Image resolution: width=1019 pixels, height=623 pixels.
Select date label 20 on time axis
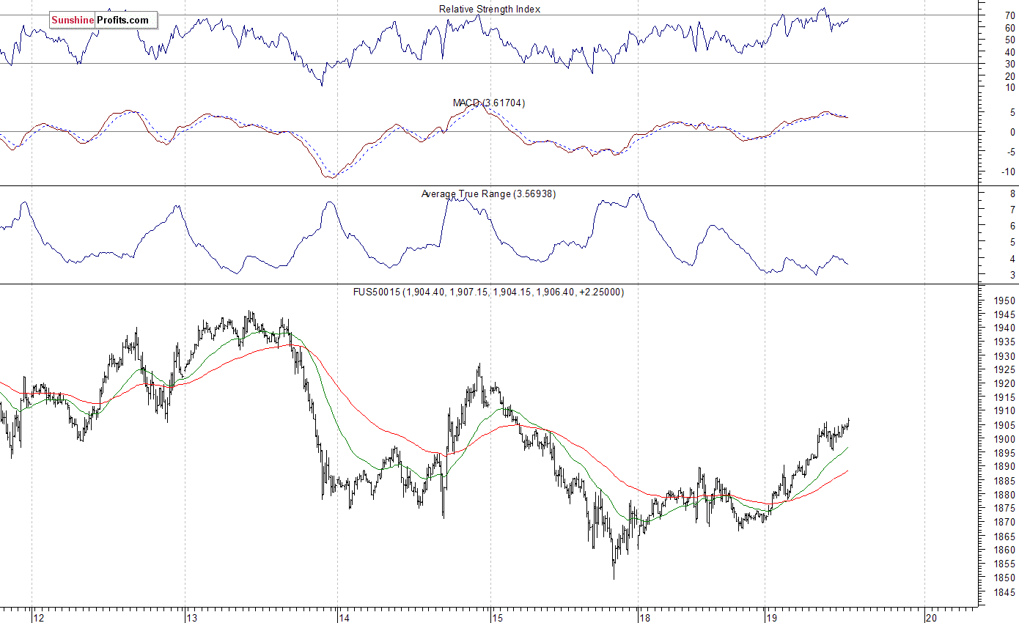coord(931,617)
